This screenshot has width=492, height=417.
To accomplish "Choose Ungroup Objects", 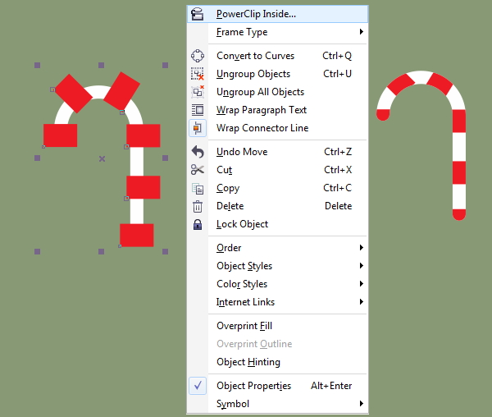I will (277, 74).
